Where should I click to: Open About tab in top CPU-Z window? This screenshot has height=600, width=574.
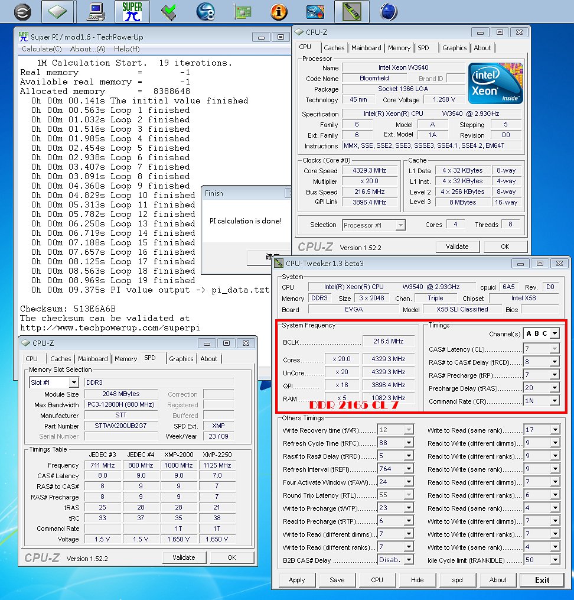[482, 48]
